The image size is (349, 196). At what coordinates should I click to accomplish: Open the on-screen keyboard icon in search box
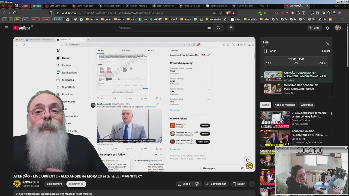pos(209,28)
